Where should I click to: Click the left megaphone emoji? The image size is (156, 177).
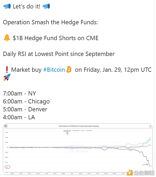pyautogui.click(x=7, y=6)
